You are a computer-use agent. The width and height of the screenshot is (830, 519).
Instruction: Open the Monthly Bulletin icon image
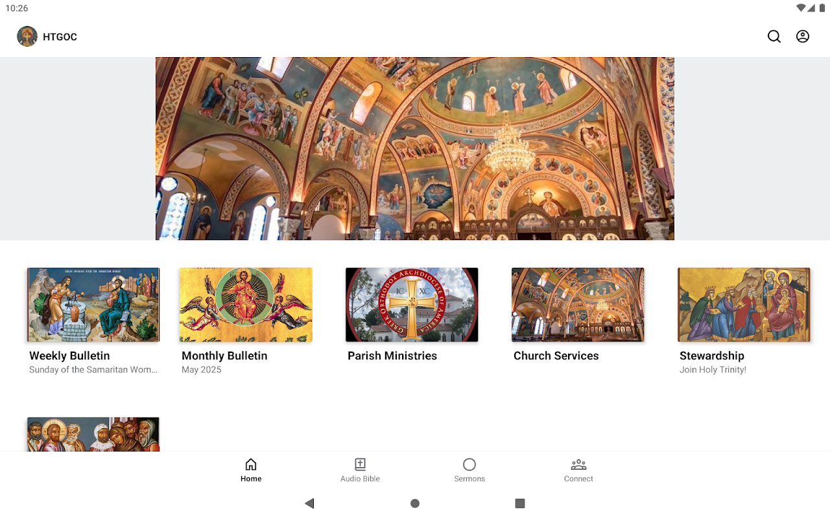[246, 305]
